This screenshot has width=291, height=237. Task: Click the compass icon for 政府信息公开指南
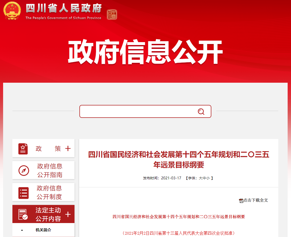(24, 171)
